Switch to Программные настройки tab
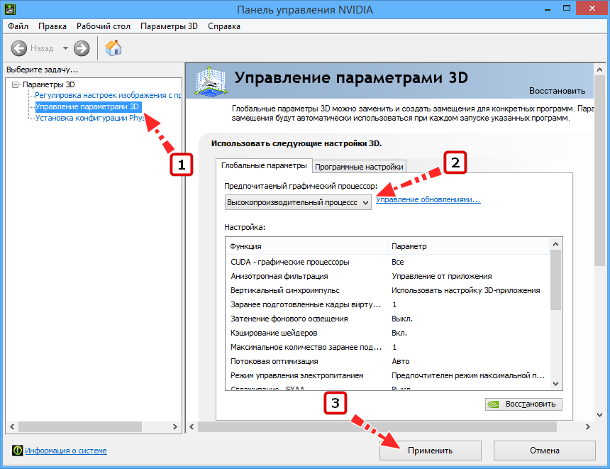The width and height of the screenshot is (610, 469). click(359, 167)
